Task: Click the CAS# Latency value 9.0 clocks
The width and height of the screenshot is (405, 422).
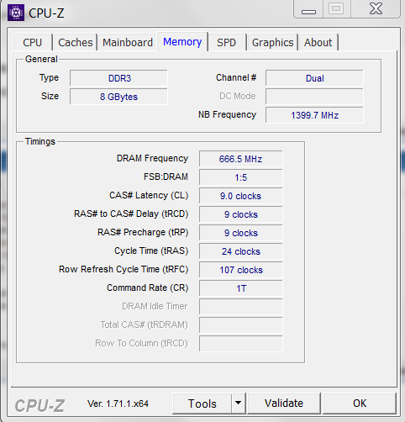Action: pyautogui.click(x=241, y=196)
